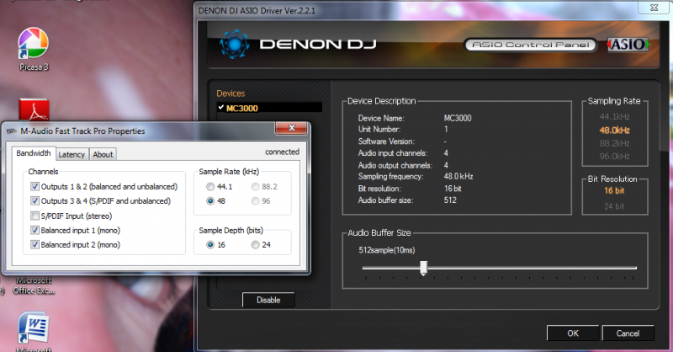The height and width of the screenshot is (352, 673).
Task: Uncheck Outputs 1 & 2 (balanced and unbalanced)
Action: (x=34, y=187)
